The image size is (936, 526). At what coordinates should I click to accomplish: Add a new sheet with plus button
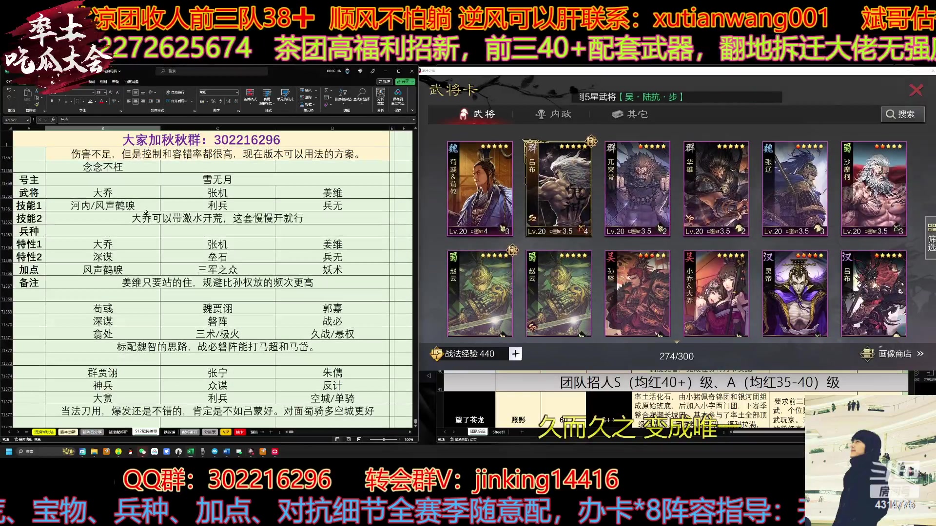(x=271, y=432)
